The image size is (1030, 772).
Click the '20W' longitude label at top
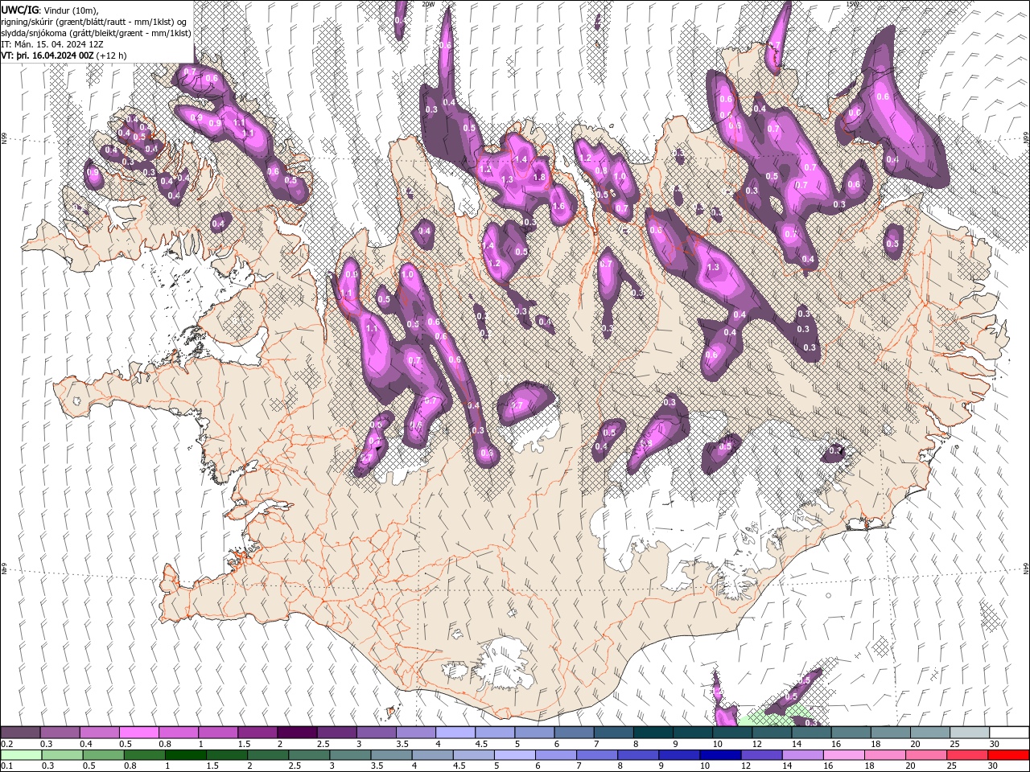coord(428,4)
